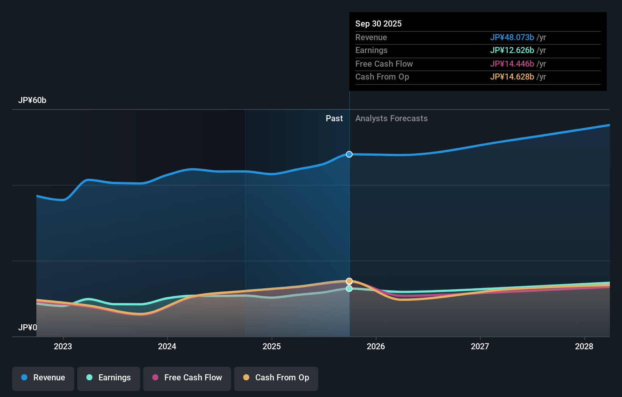Click the Past section label
This screenshot has width=622, height=397.
[x=334, y=118]
